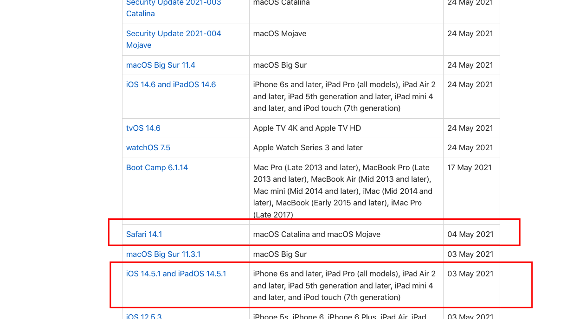Click '24 May 2021' in the Mojave security update row
This screenshot has width=586, height=319.
click(x=470, y=33)
